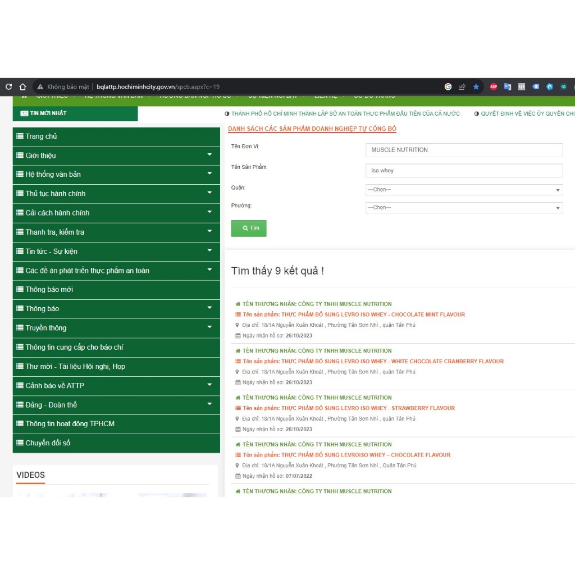
Task: Click the list icon beside Giới thiệu
Action: pyautogui.click(x=20, y=156)
